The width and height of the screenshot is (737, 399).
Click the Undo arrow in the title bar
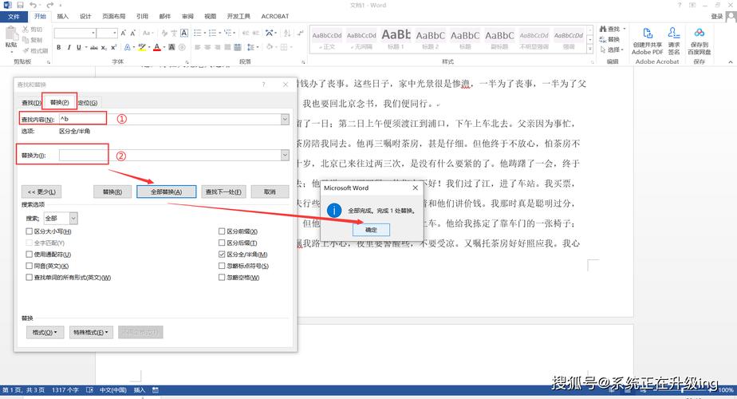[x=33, y=5]
